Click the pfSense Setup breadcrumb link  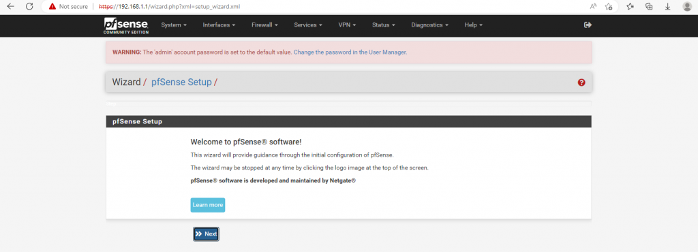click(x=181, y=82)
